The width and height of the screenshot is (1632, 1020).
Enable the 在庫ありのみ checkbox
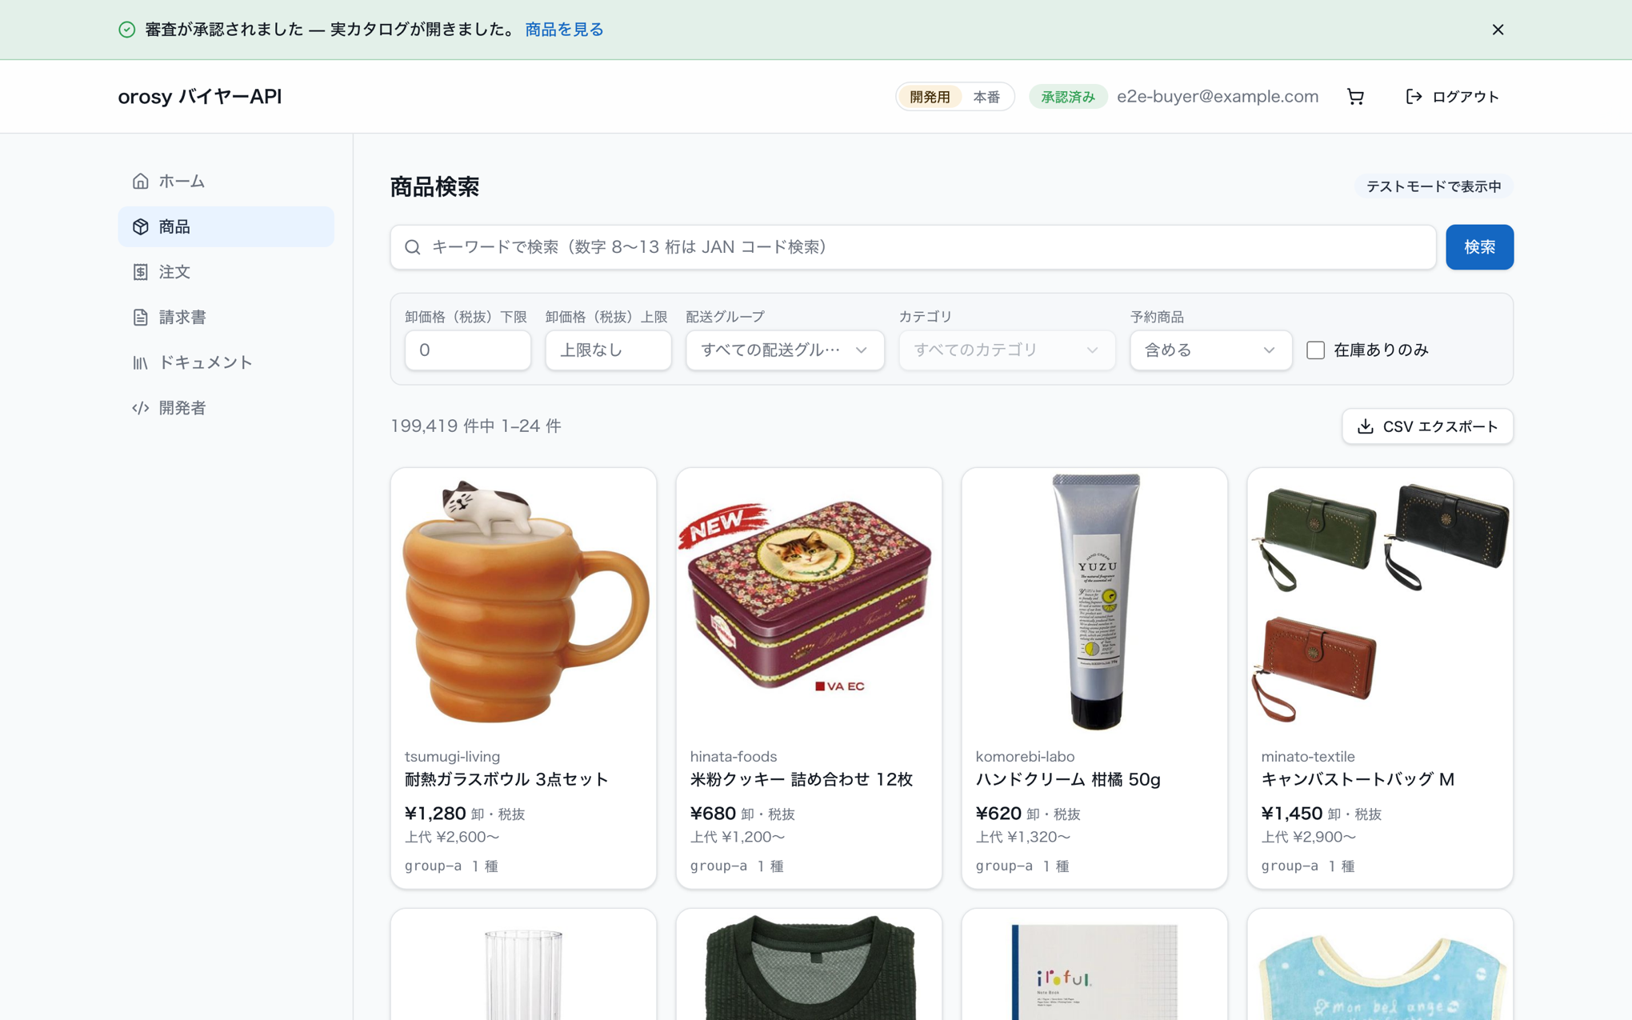[x=1315, y=350]
